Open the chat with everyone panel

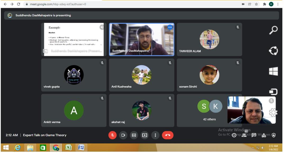coord(254,135)
